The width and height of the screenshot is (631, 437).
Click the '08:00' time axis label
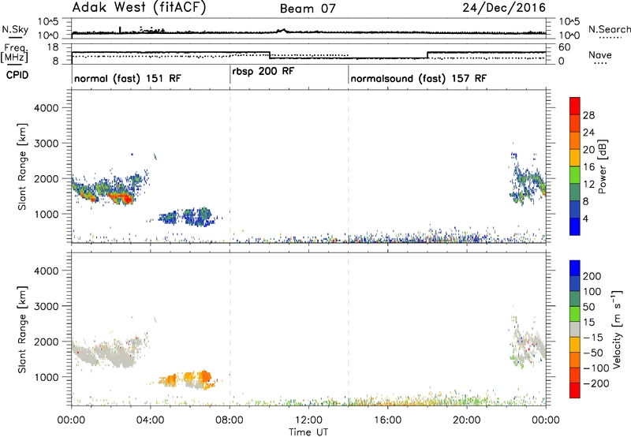coord(230,420)
